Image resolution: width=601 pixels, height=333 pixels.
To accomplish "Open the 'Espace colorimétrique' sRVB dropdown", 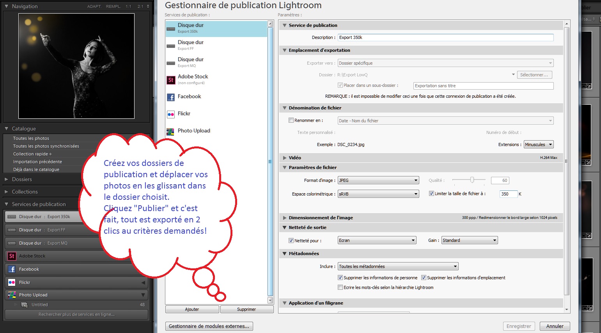I will 378,194.
